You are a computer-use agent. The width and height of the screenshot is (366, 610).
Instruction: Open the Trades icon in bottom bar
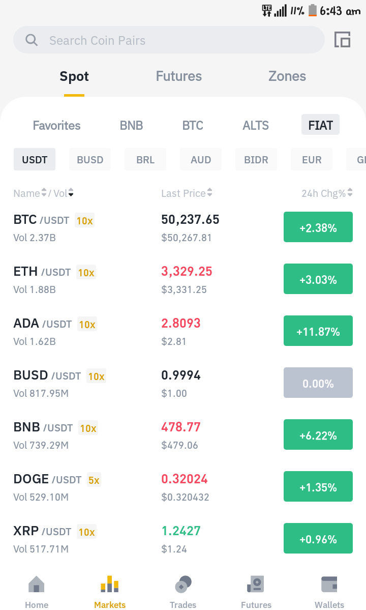pos(183,585)
